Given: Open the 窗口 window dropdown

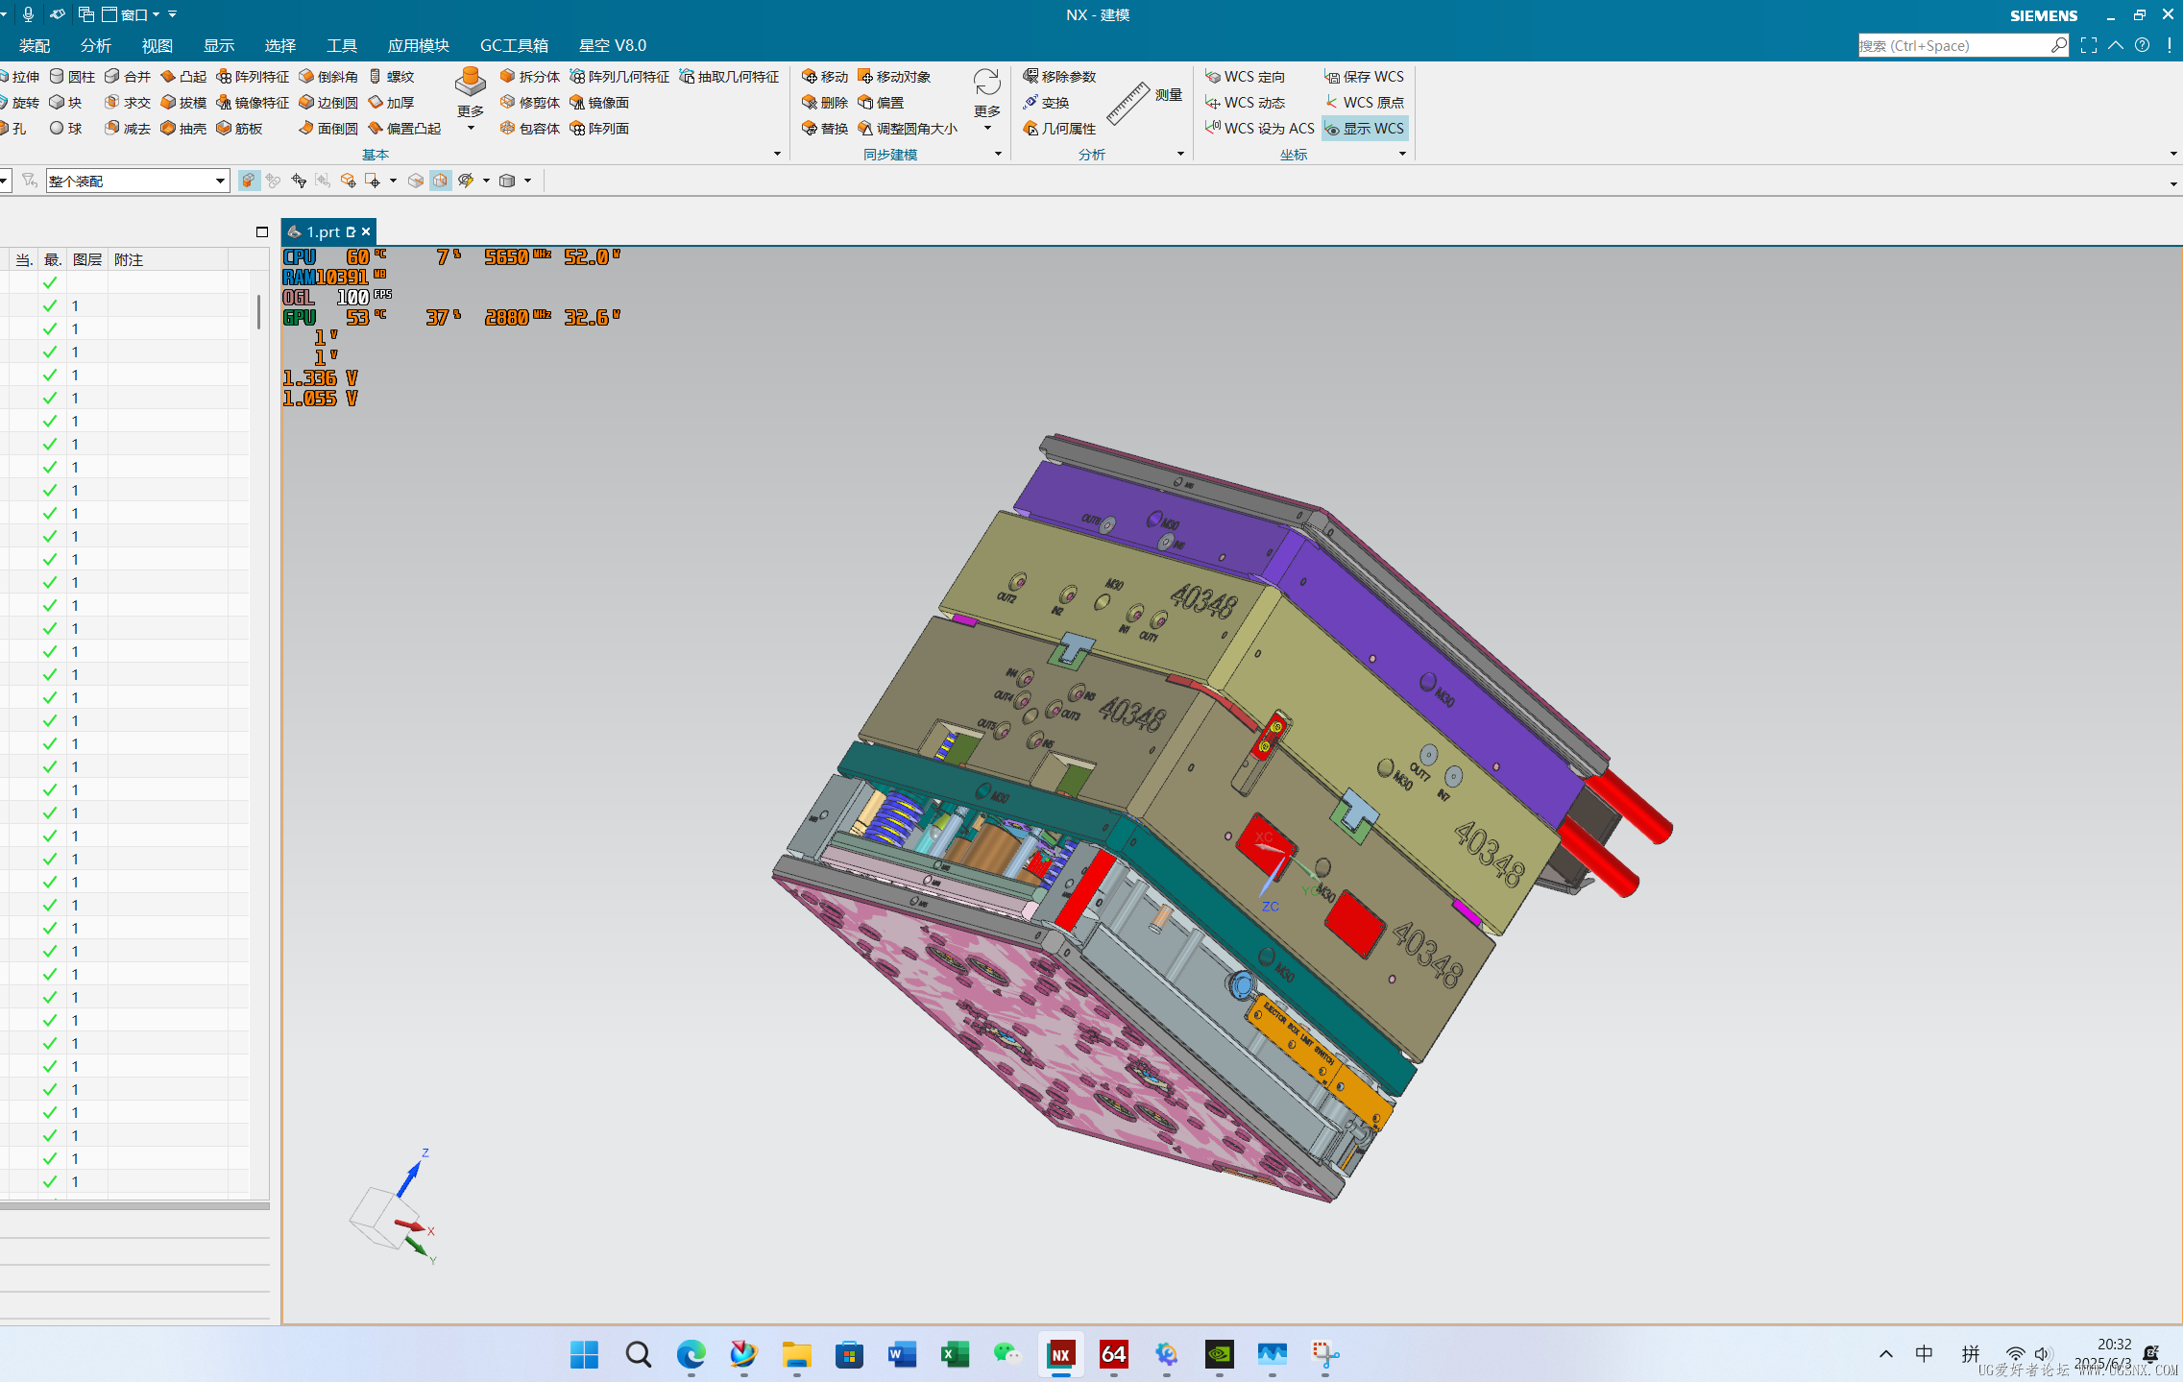Looking at the screenshot, I should [132, 14].
